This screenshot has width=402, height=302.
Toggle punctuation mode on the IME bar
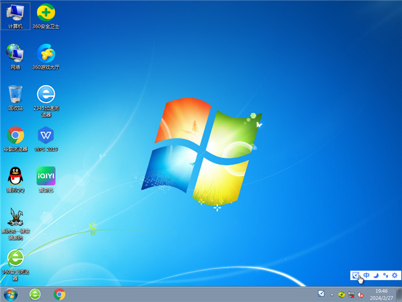coord(385,275)
